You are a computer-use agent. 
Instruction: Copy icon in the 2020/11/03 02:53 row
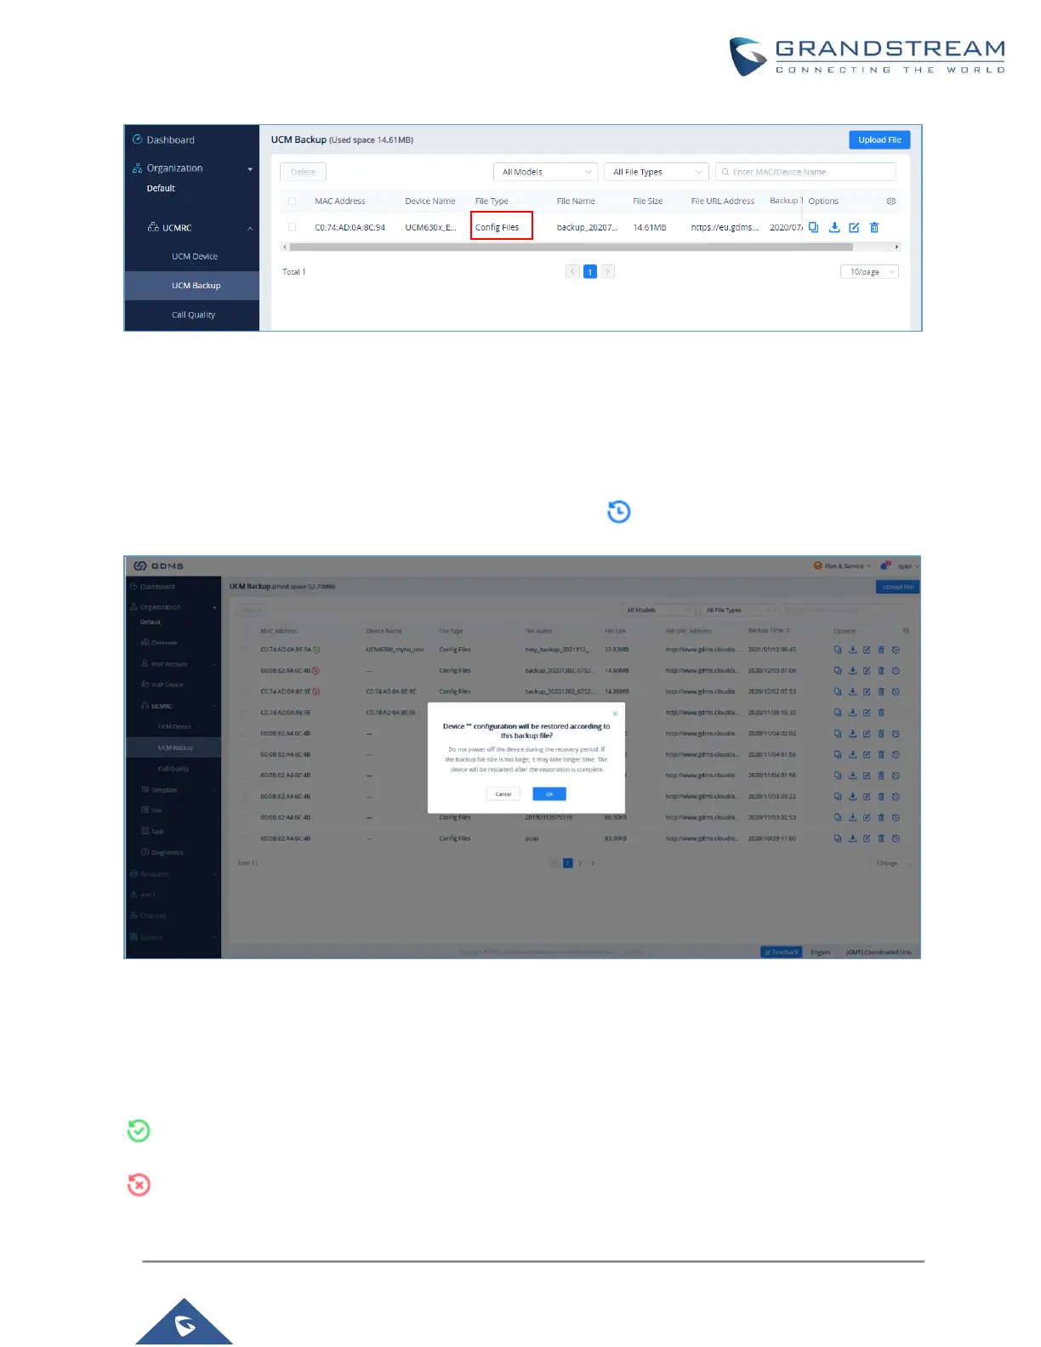(838, 817)
